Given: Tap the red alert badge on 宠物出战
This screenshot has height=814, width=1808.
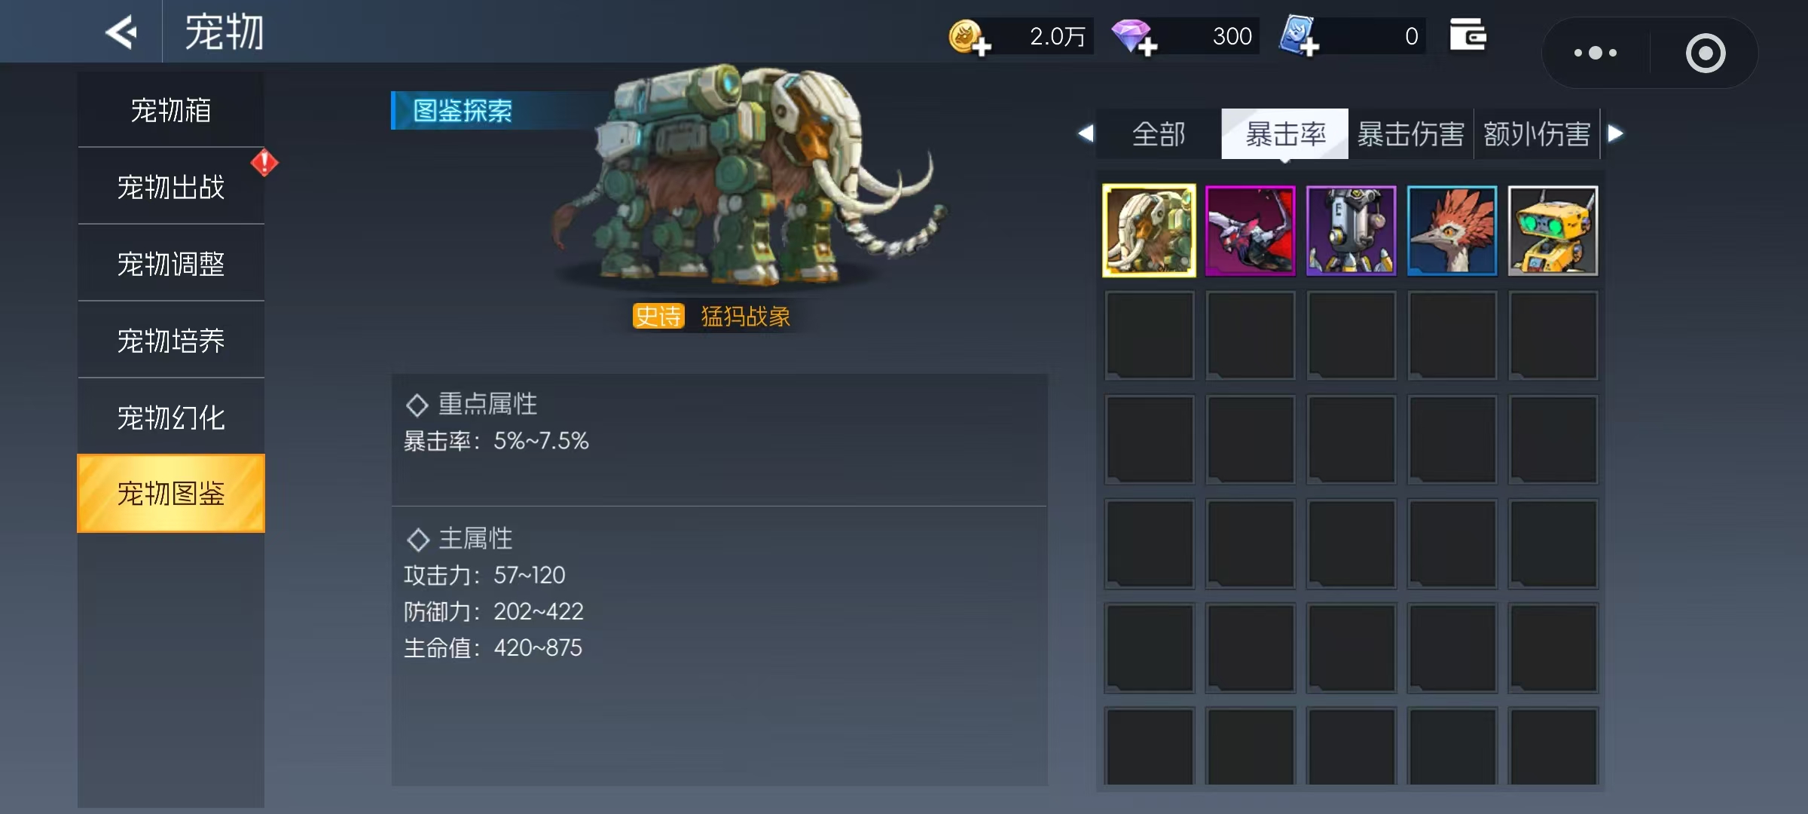Looking at the screenshot, I should (264, 163).
